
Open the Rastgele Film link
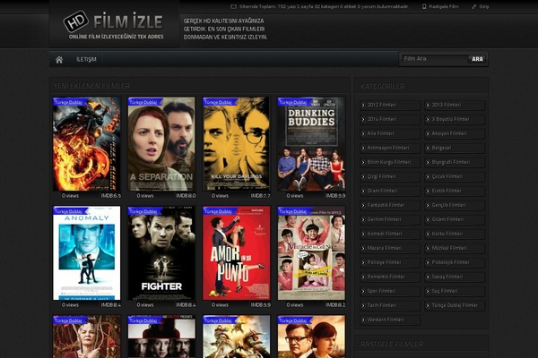click(x=443, y=6)
